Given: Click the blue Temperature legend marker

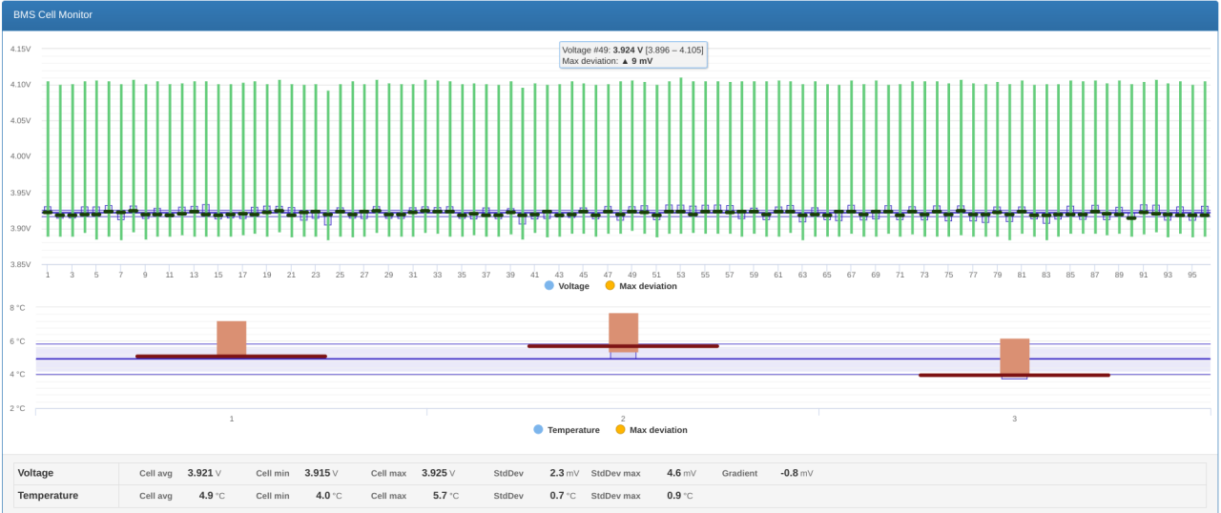Looking at the screenshot, I should (538, 430).
